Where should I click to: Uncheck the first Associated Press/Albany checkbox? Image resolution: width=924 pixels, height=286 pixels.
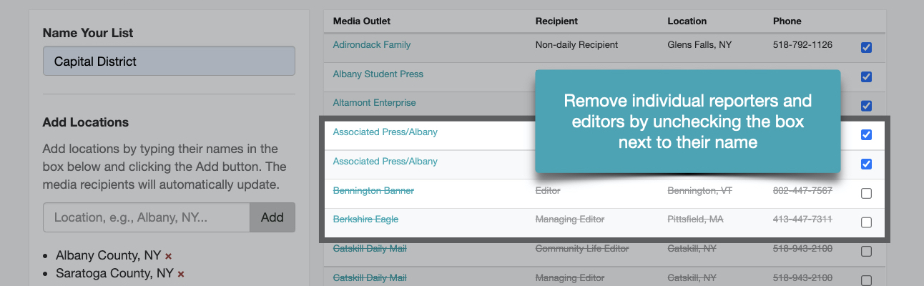coord(866,135)
